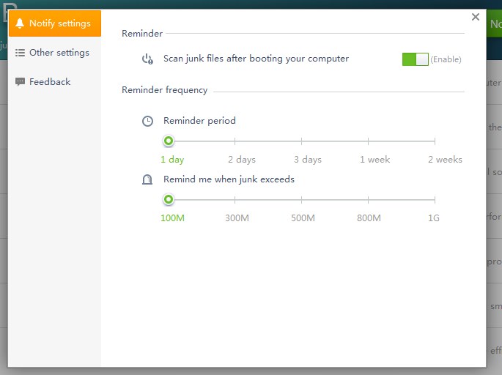Select the 100M label
502x375 pixels.
pyautogui.click(x=172, y=218)
